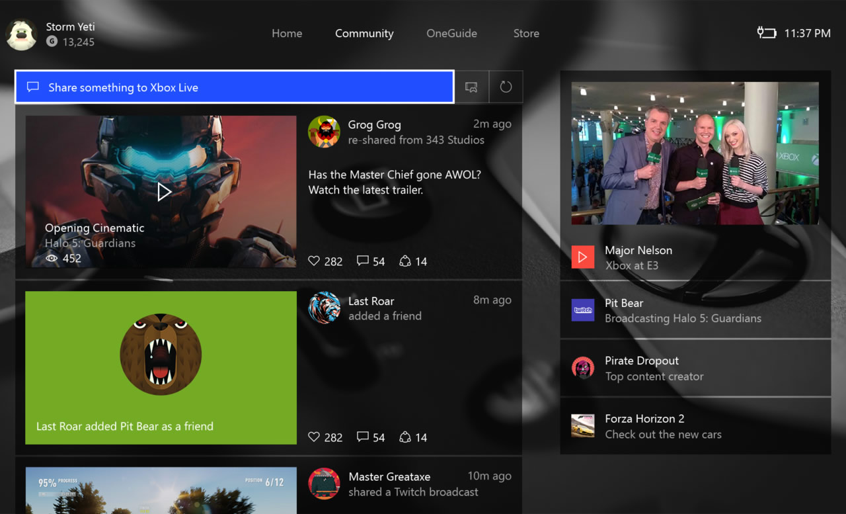Open the OneGuide tab
The width and height of the screenshot is (846, 514).
click(x=451, y=33)
